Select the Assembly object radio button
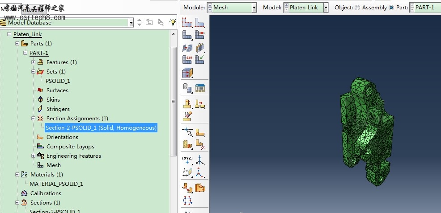Screen dimensions: 441x213 click(357, 8)
